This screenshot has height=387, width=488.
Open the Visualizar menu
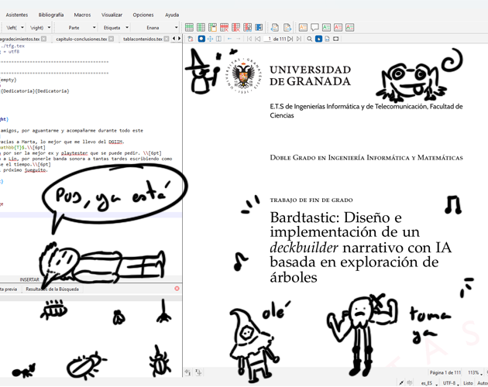pyautogui.click(x=112, y=15)
